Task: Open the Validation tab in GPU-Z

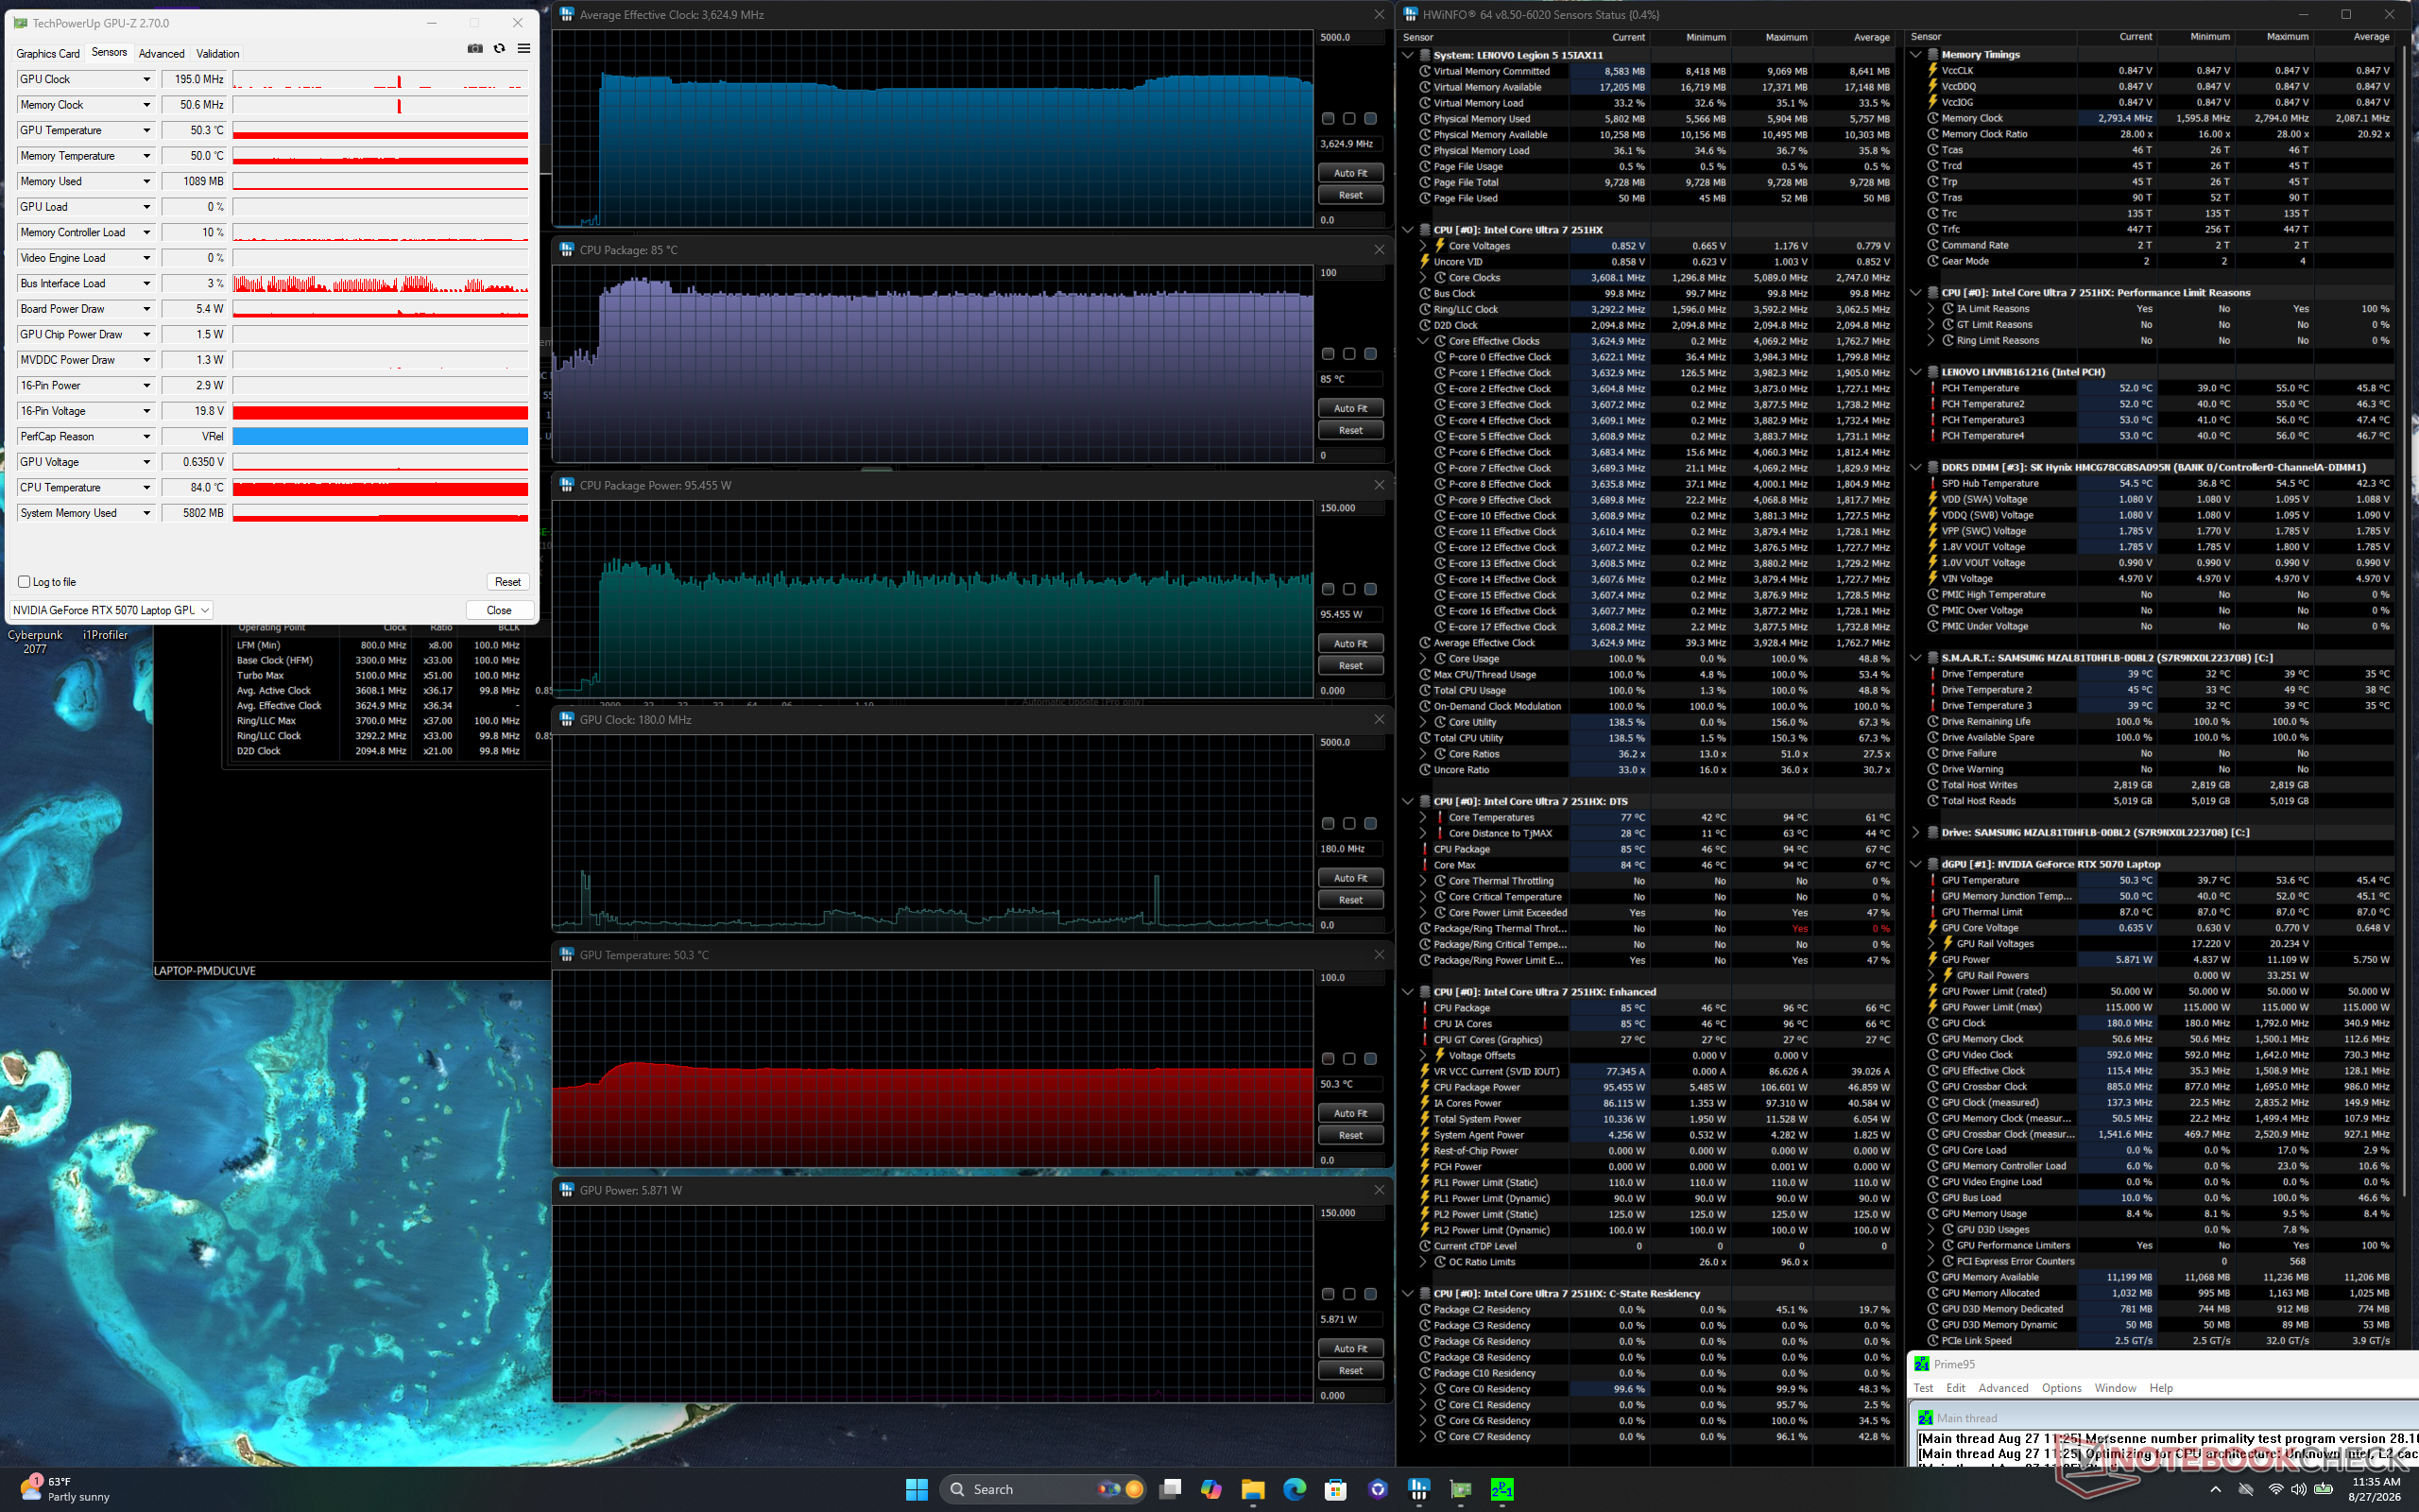Action: tap(218, 54)
